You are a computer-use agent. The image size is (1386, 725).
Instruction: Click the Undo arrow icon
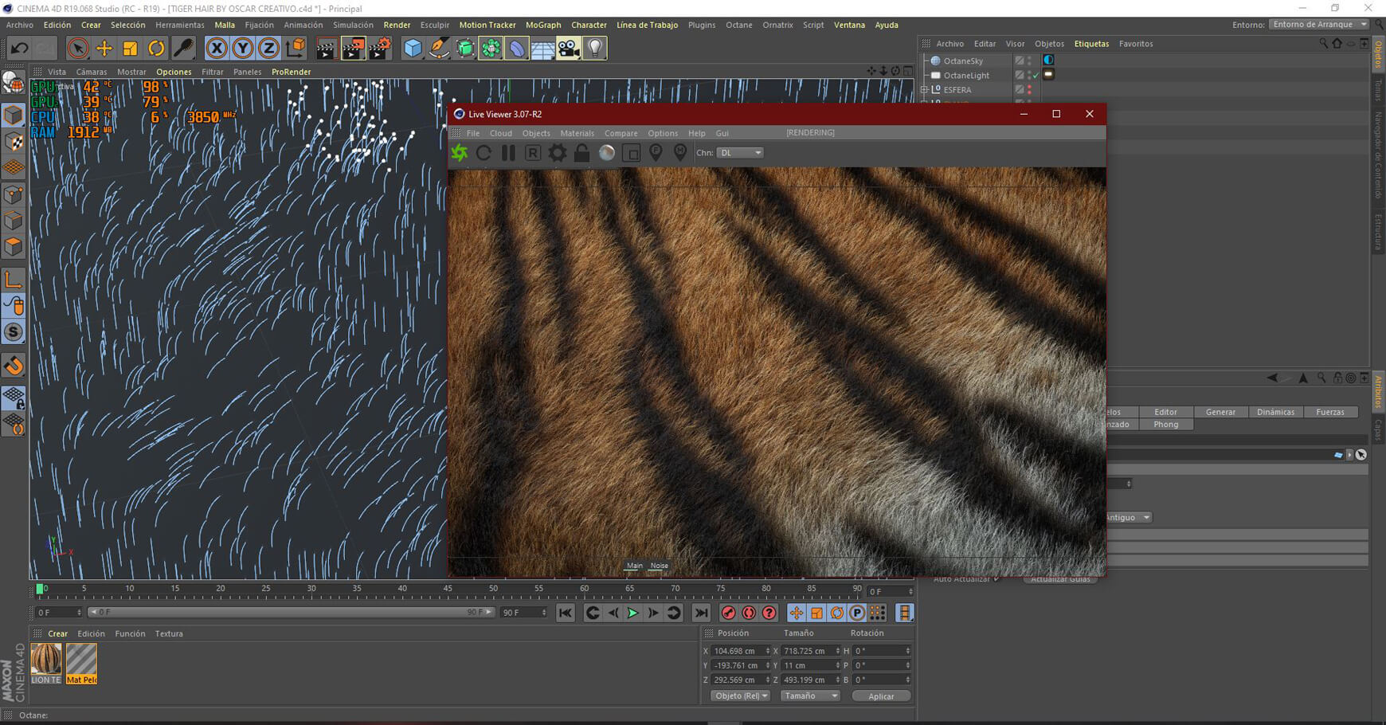(19, 49)
